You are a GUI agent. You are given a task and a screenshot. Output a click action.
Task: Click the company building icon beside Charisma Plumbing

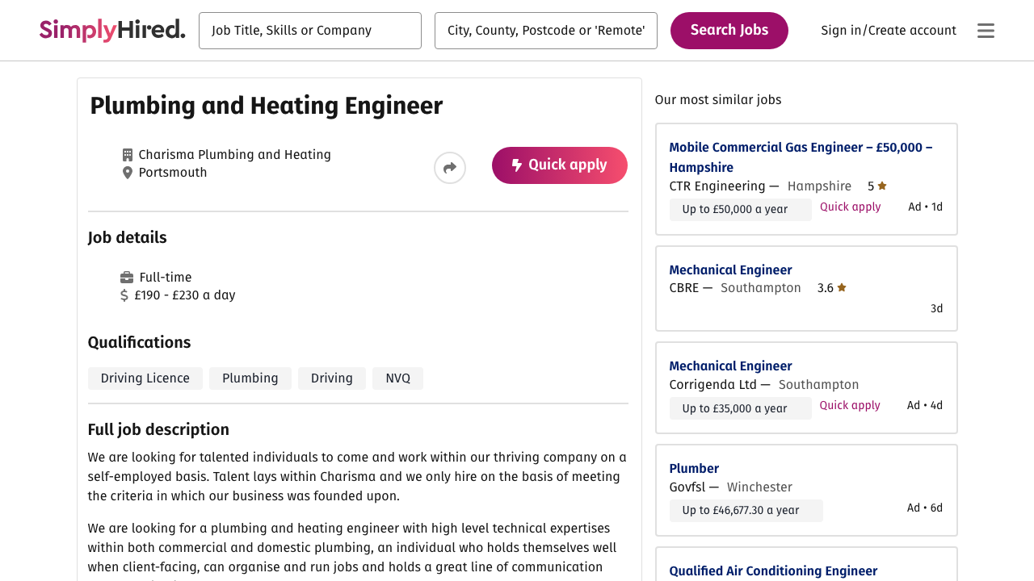click(x=127, y=153)
